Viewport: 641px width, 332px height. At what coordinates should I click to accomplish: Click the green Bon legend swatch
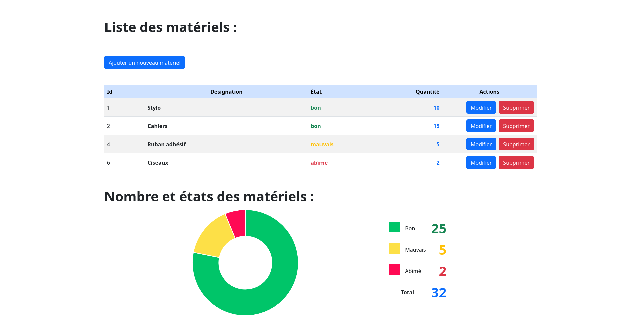(x=394, y=227)
